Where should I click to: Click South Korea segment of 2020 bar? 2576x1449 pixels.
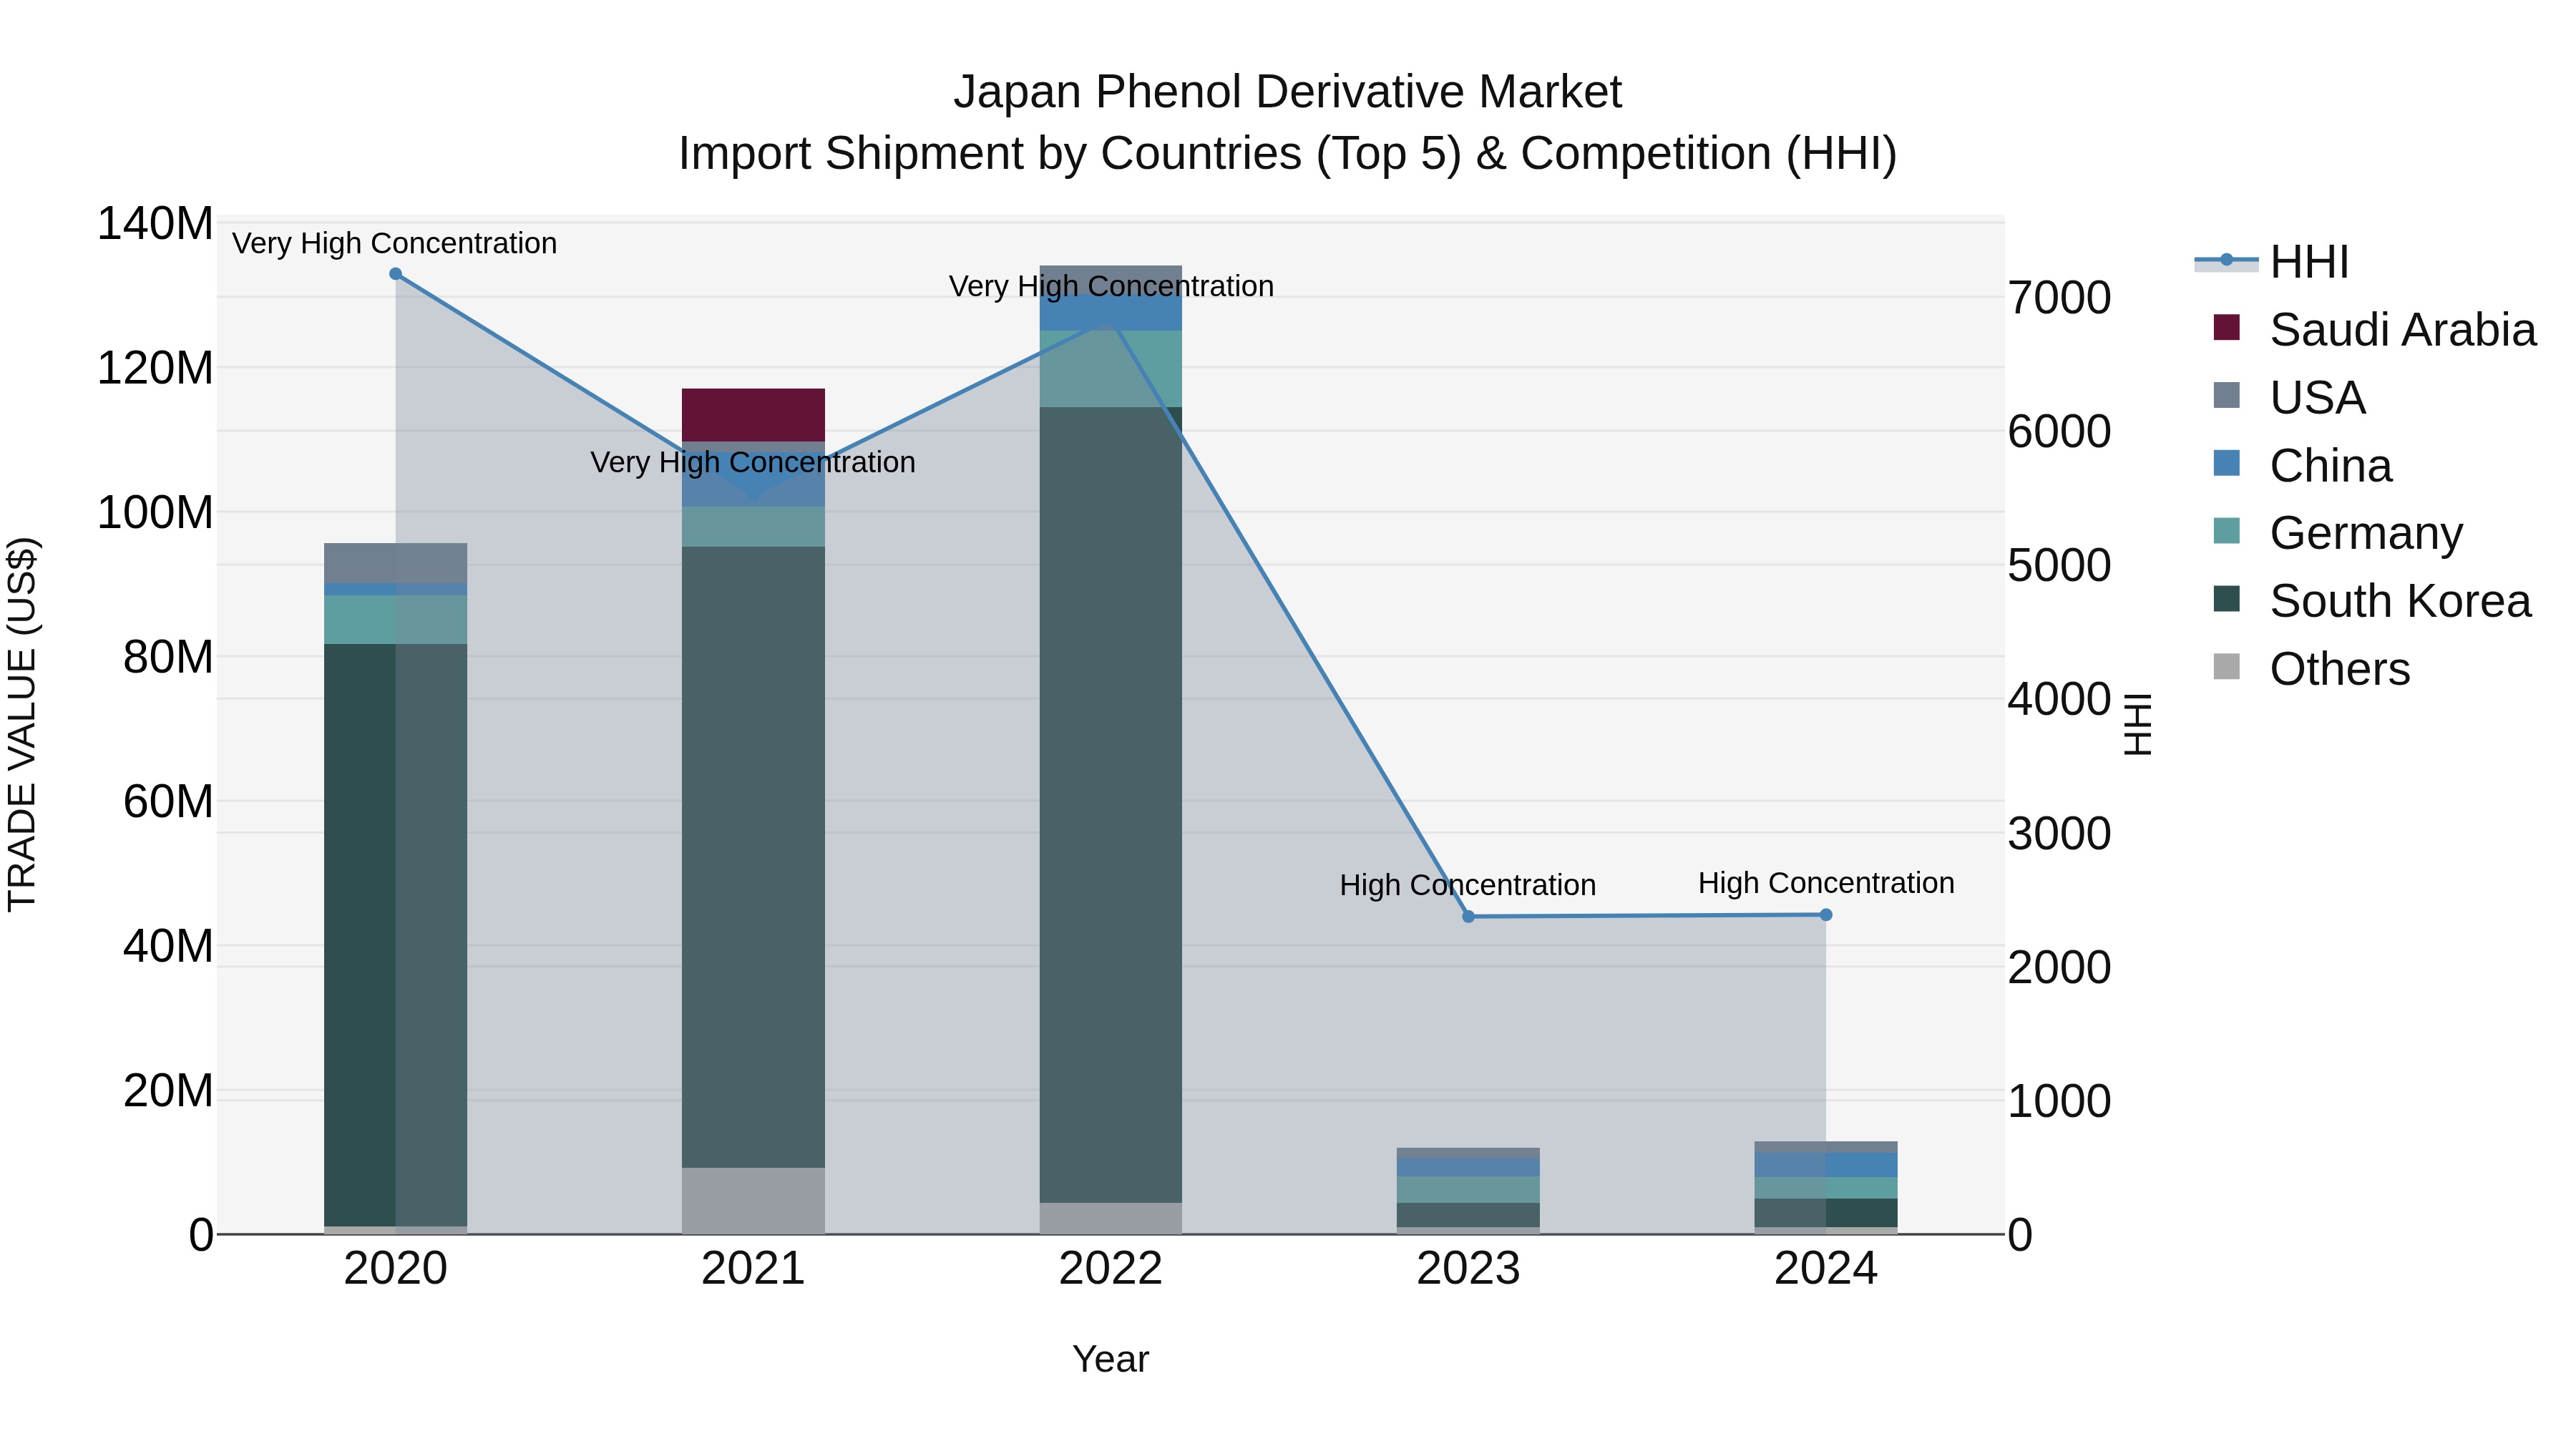pyautogui.click(x=395, y=935)
